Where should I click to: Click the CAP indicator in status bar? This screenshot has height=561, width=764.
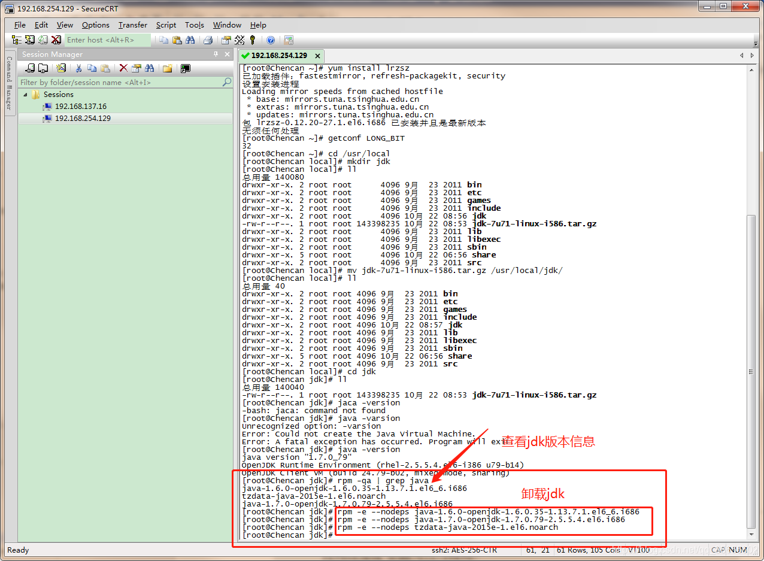click(718, 550)
